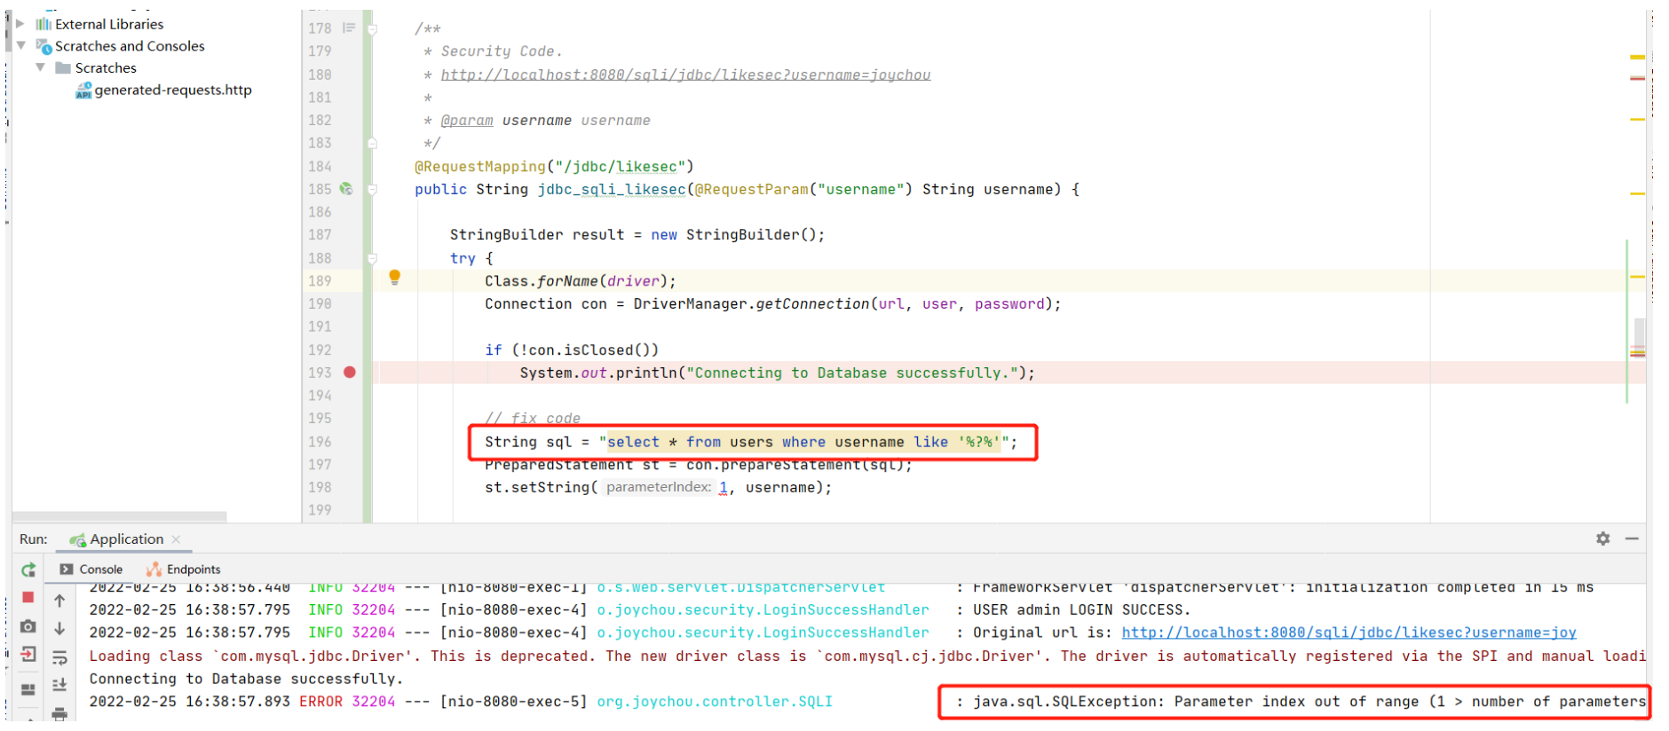Stop the running application with red square
This screenshot has height=731, width=1669.
click(x=28, y=598)
